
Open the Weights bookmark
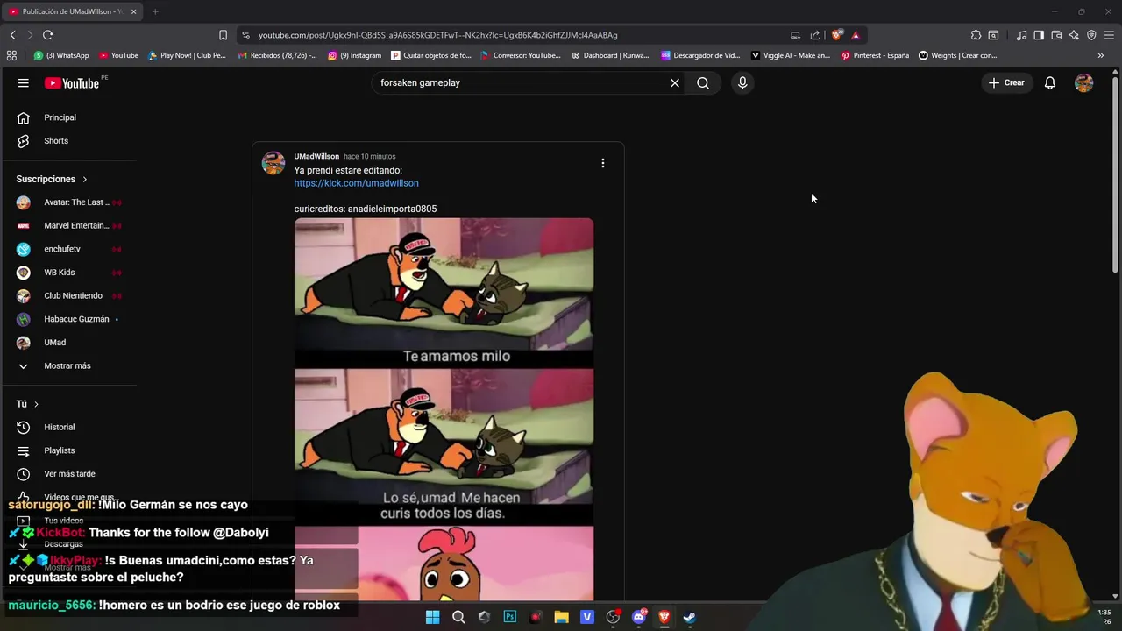958,55
